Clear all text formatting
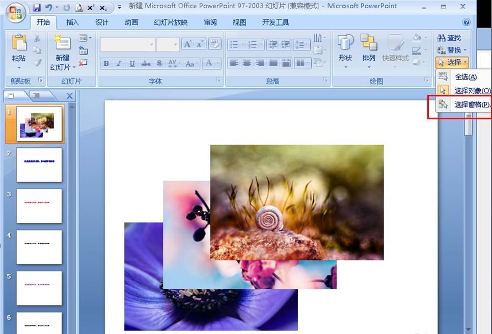The image size is (492, 334). pos(214,44)
